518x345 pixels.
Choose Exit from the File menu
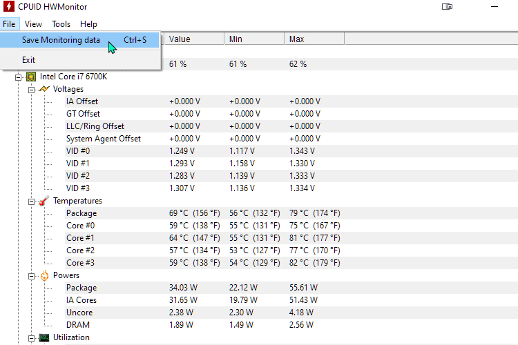(79, 60)
